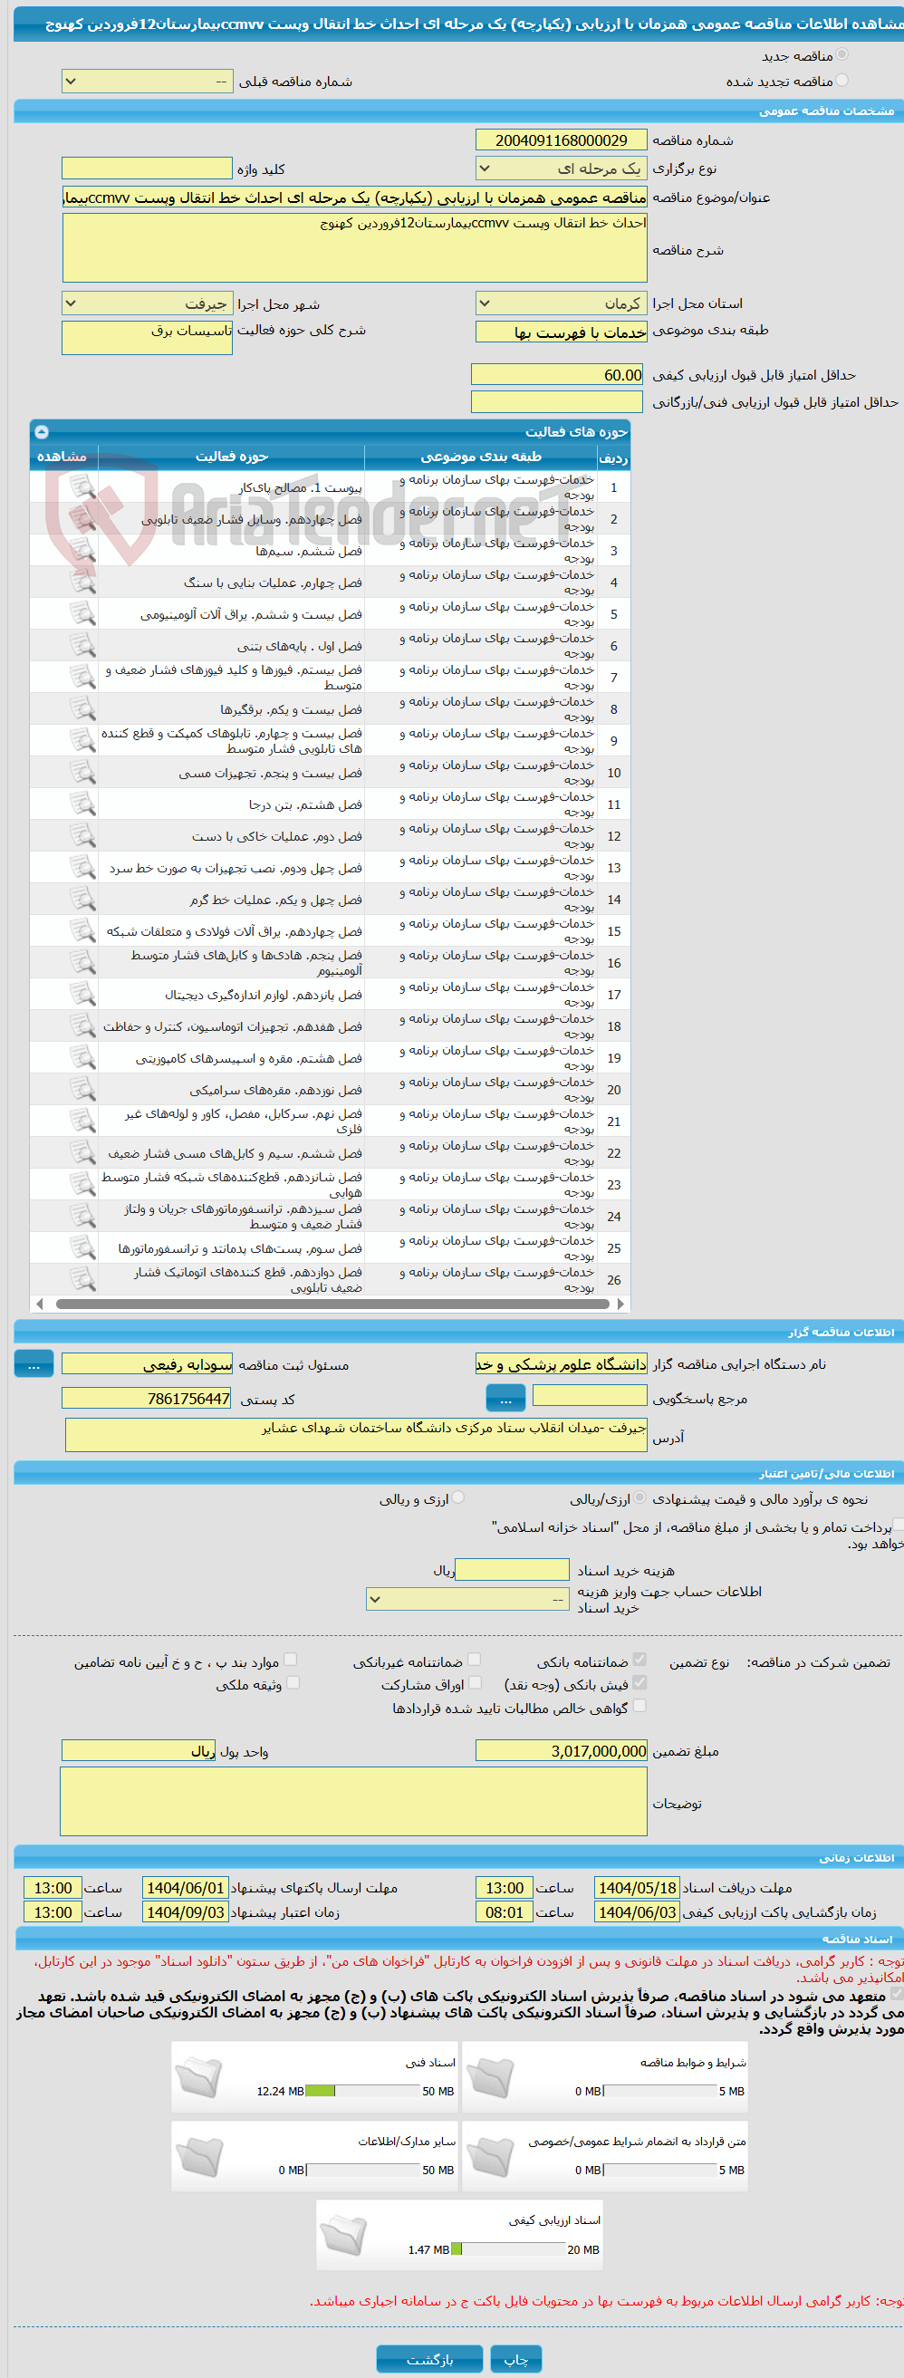
Task: Click the مشاهده column header
Action: click(63, 456)
